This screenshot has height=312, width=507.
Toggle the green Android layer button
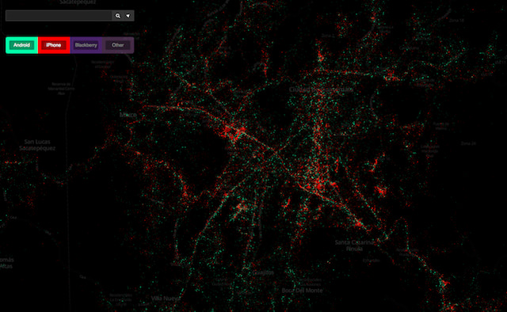[21, 45]
